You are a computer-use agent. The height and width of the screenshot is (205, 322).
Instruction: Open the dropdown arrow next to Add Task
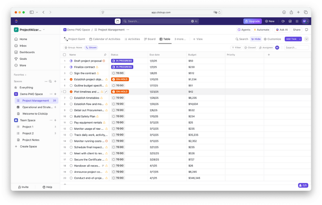306,39
